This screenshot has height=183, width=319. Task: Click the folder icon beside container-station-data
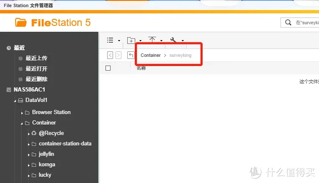tap(34, 144)
